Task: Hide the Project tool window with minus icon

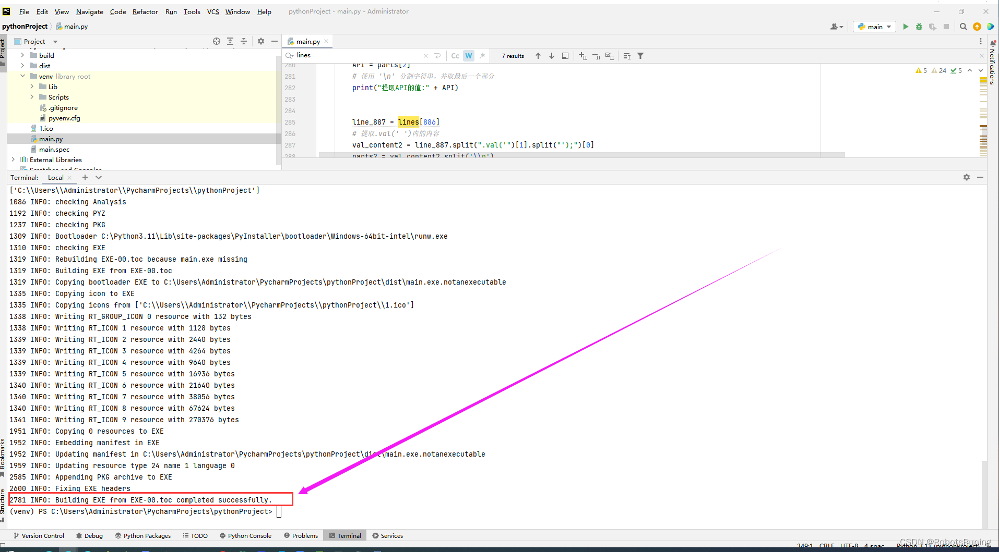Action: pyautogui.click(x=275, y=41)
